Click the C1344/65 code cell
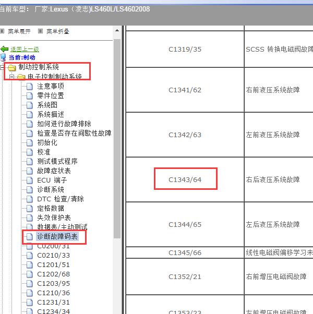The image size is (313, 314). pyautogui.click(x=185, y=224)
